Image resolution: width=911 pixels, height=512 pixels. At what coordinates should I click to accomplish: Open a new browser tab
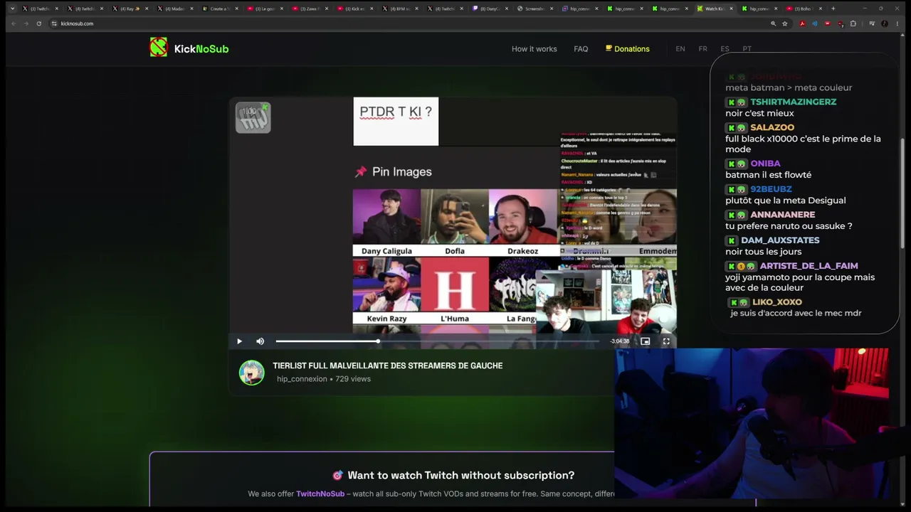[833, 9]
